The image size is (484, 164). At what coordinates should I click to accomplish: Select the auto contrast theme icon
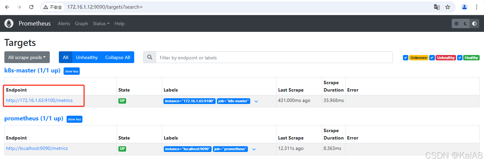(x=475, y=23)
